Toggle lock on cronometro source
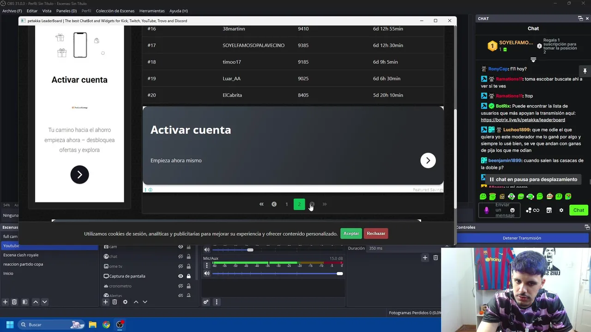Screen dimensions: 591x332 click(188, 286)
